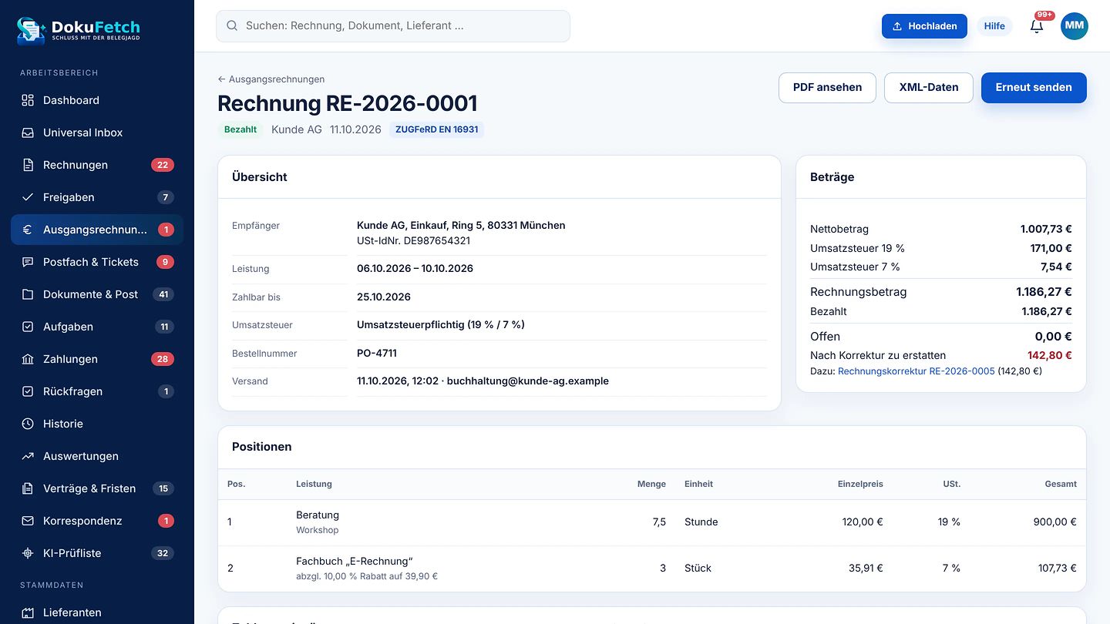This screenshot has width=1110, height=624.
Task: Open XML-Daten
Action: coord(929,87)
